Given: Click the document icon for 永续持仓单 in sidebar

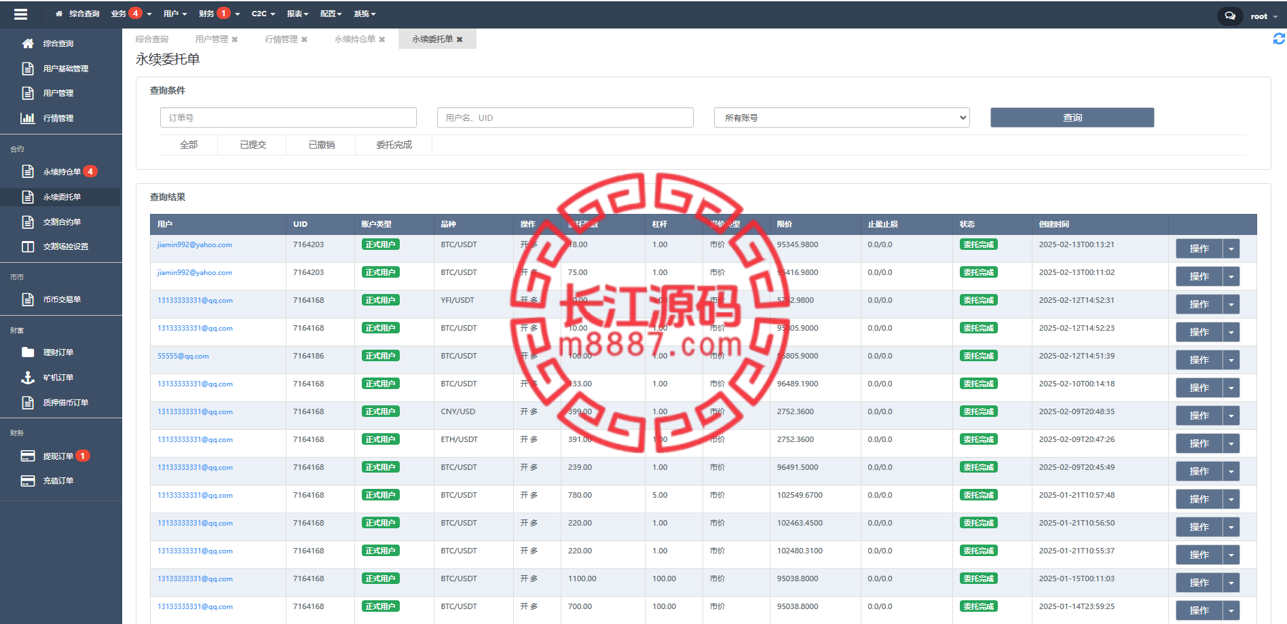Looking at the screenshot, I should (28, 172).
